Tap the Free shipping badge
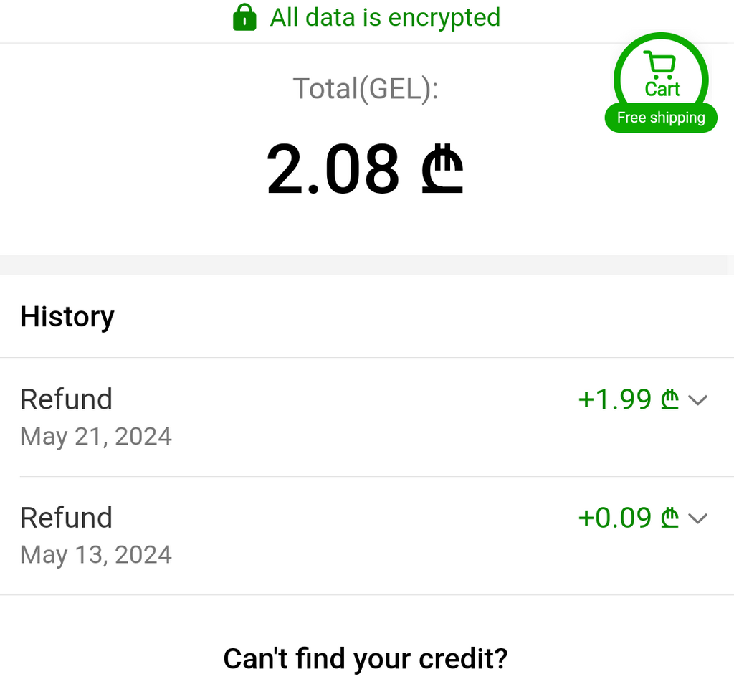 [x=661, y=118]
